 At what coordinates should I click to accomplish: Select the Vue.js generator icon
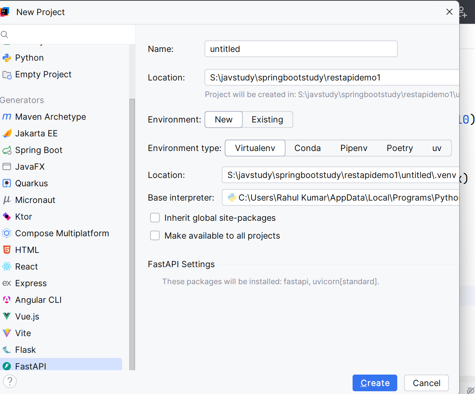[x=7, y=317]
